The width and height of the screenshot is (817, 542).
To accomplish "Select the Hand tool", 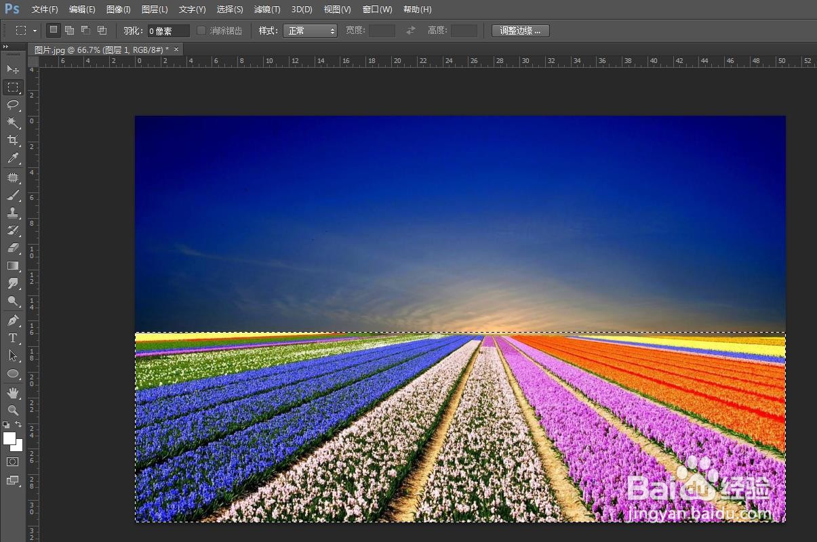I will (x=13, y=393).
